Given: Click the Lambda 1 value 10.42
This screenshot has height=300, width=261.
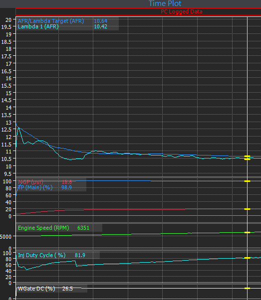Looking at the screenshot, I should pos(100,26).
